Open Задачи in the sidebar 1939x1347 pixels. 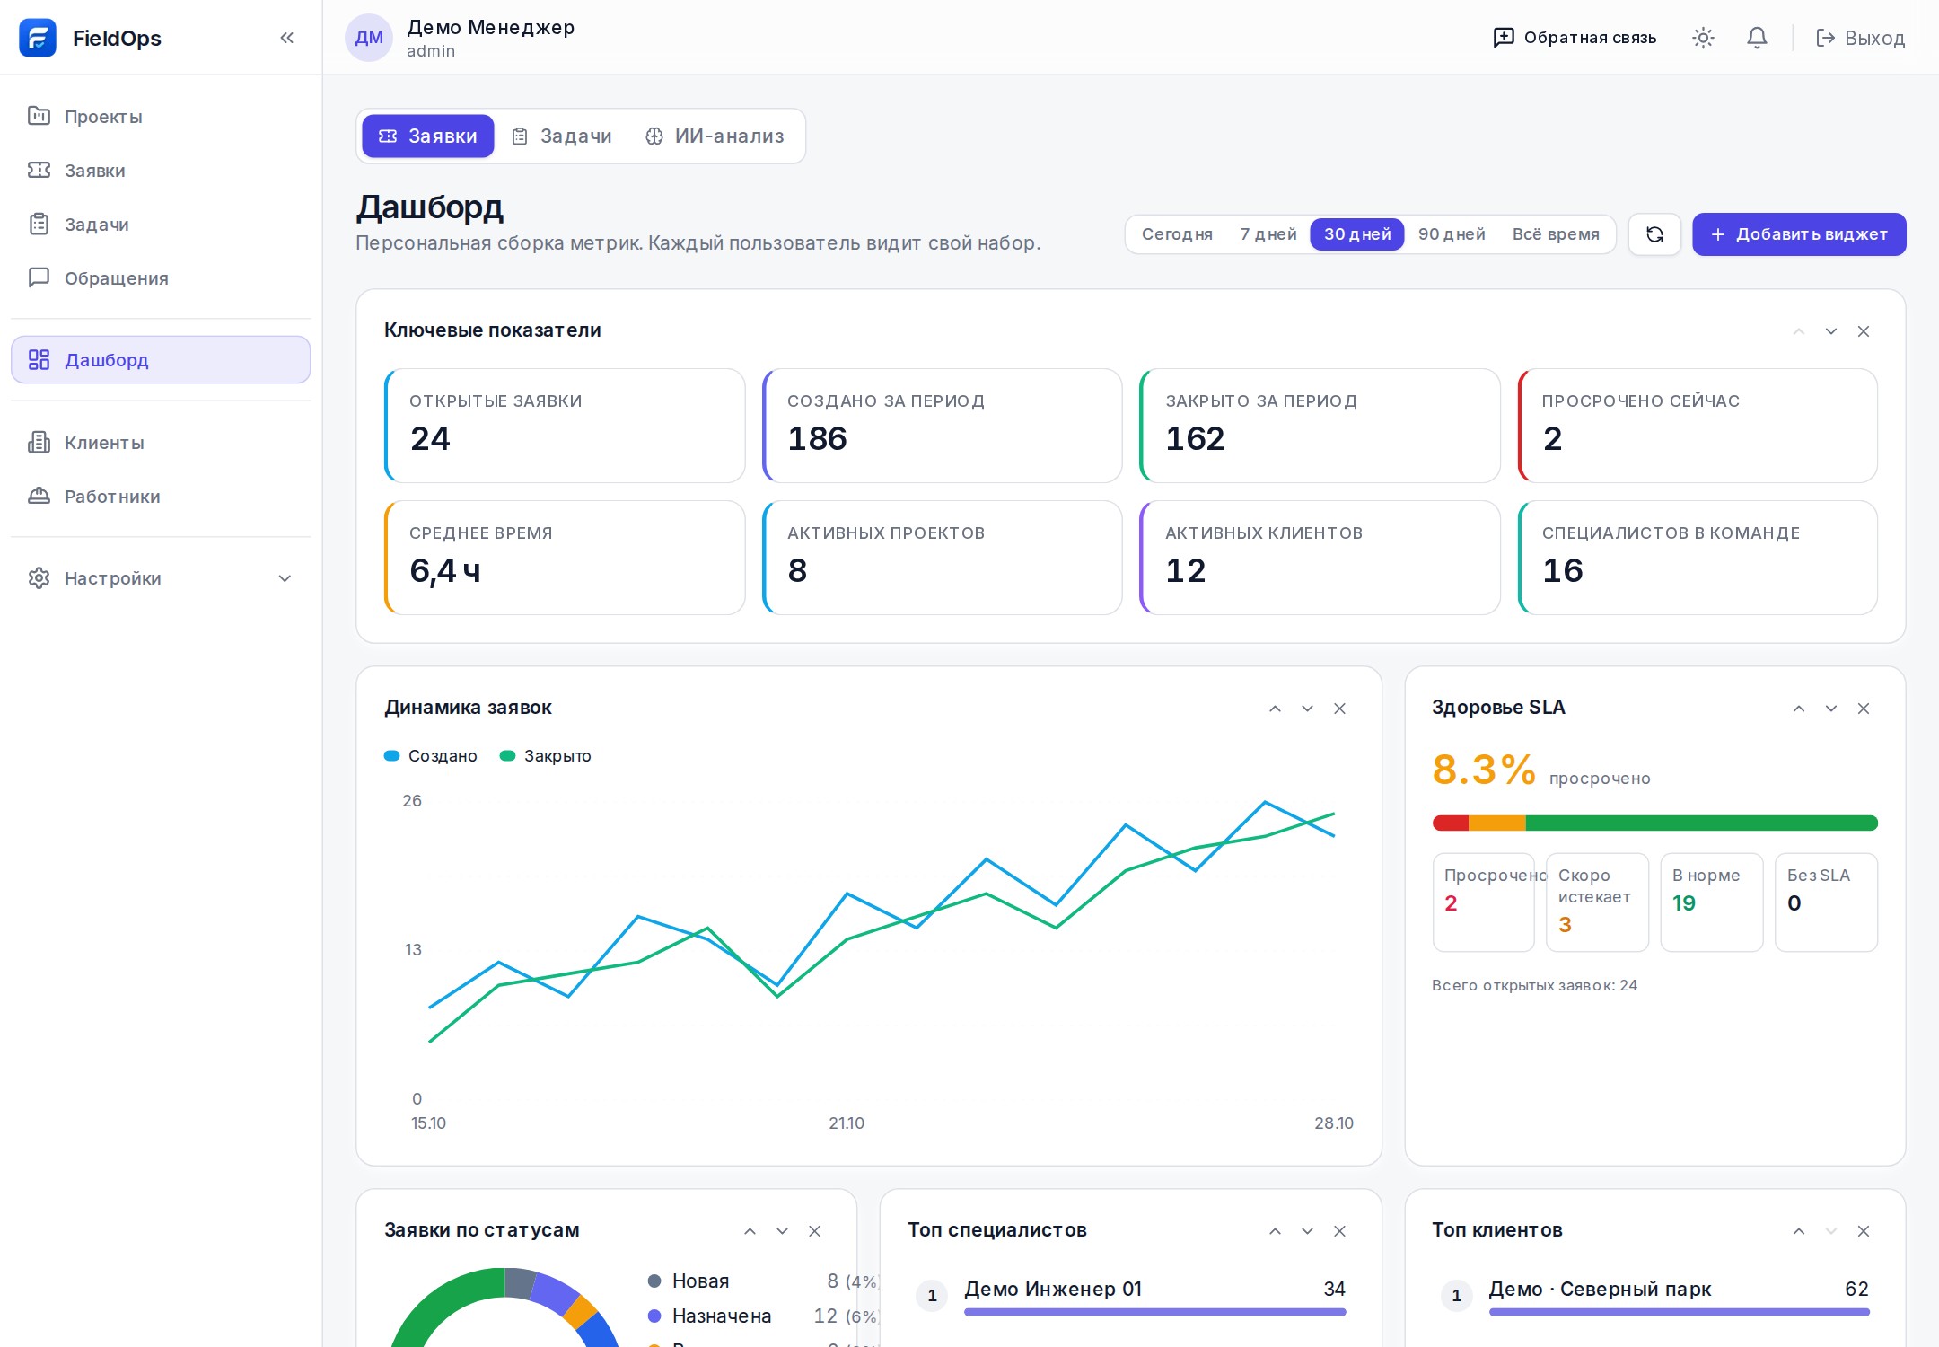point(161,224)
